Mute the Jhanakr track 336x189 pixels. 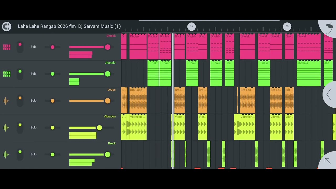pyautogui.click(x=20, y=74)
